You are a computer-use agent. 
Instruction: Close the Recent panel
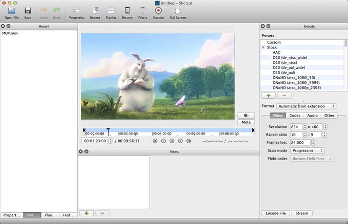point(3,26)
